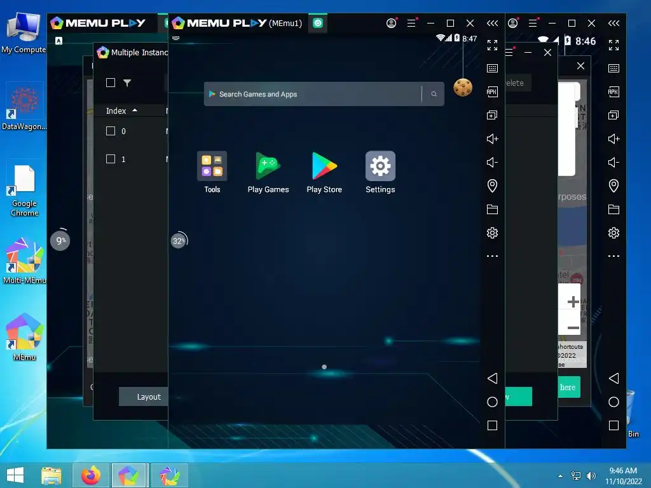651x488 pixels.
Task: Collapse right MEmu window sidebar chevrons
Action: pos(613,24)
